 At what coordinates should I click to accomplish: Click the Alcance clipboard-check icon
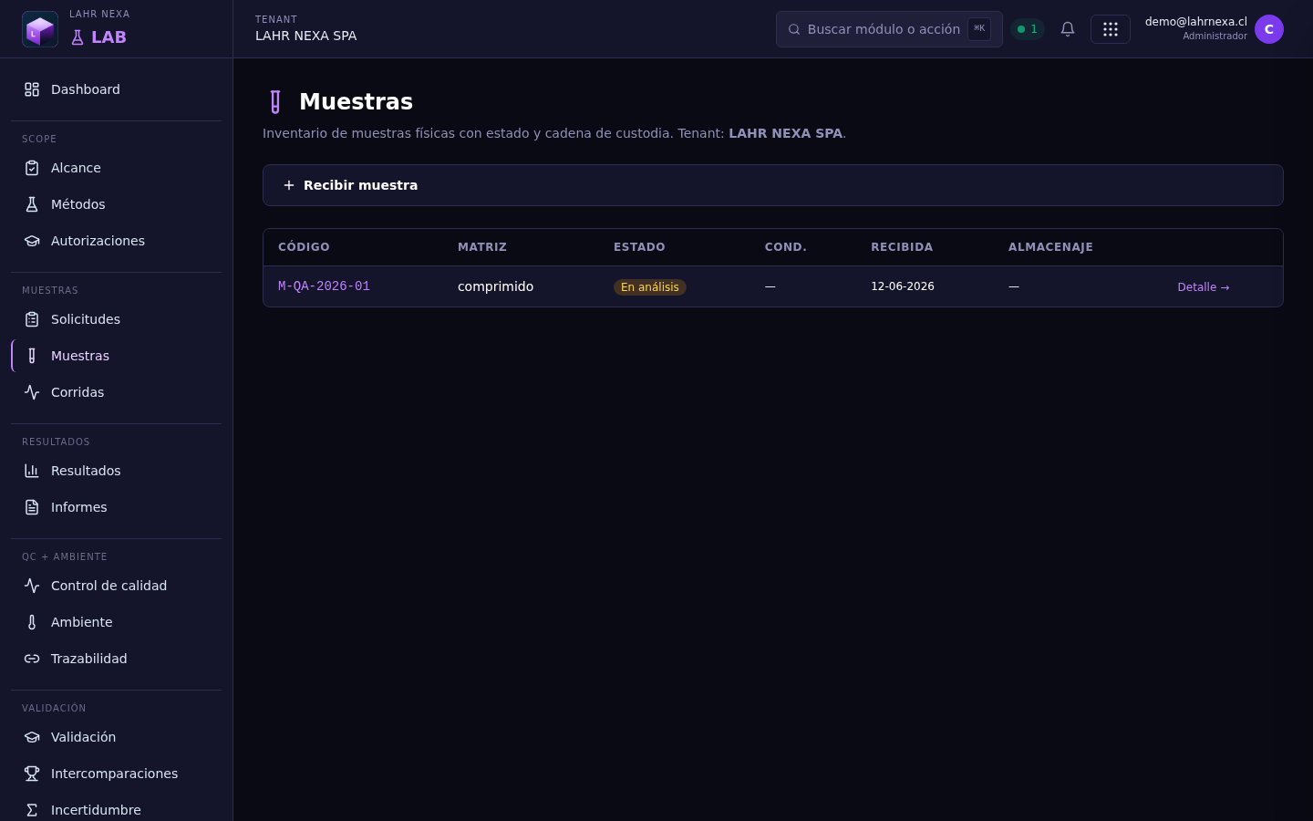(32, 168)
